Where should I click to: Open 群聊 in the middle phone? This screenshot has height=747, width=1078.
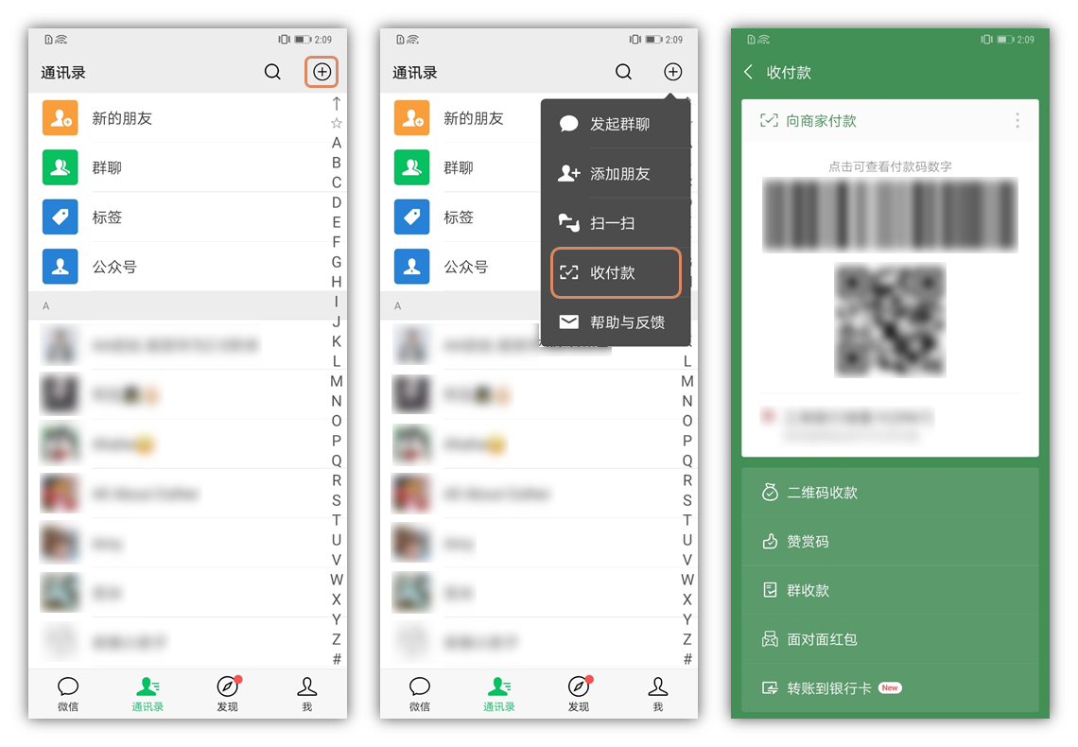460,167
